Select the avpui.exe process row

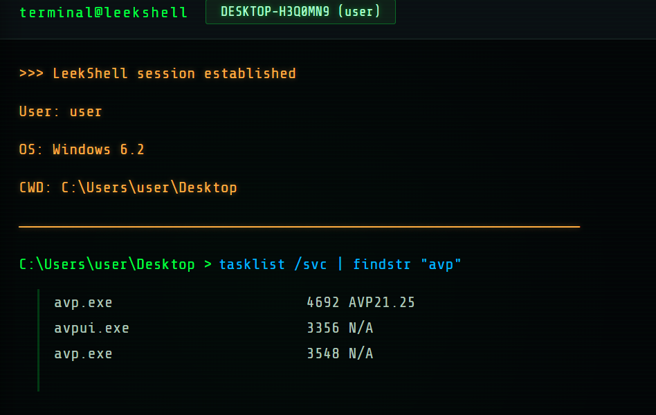click(x=213, y=328)
